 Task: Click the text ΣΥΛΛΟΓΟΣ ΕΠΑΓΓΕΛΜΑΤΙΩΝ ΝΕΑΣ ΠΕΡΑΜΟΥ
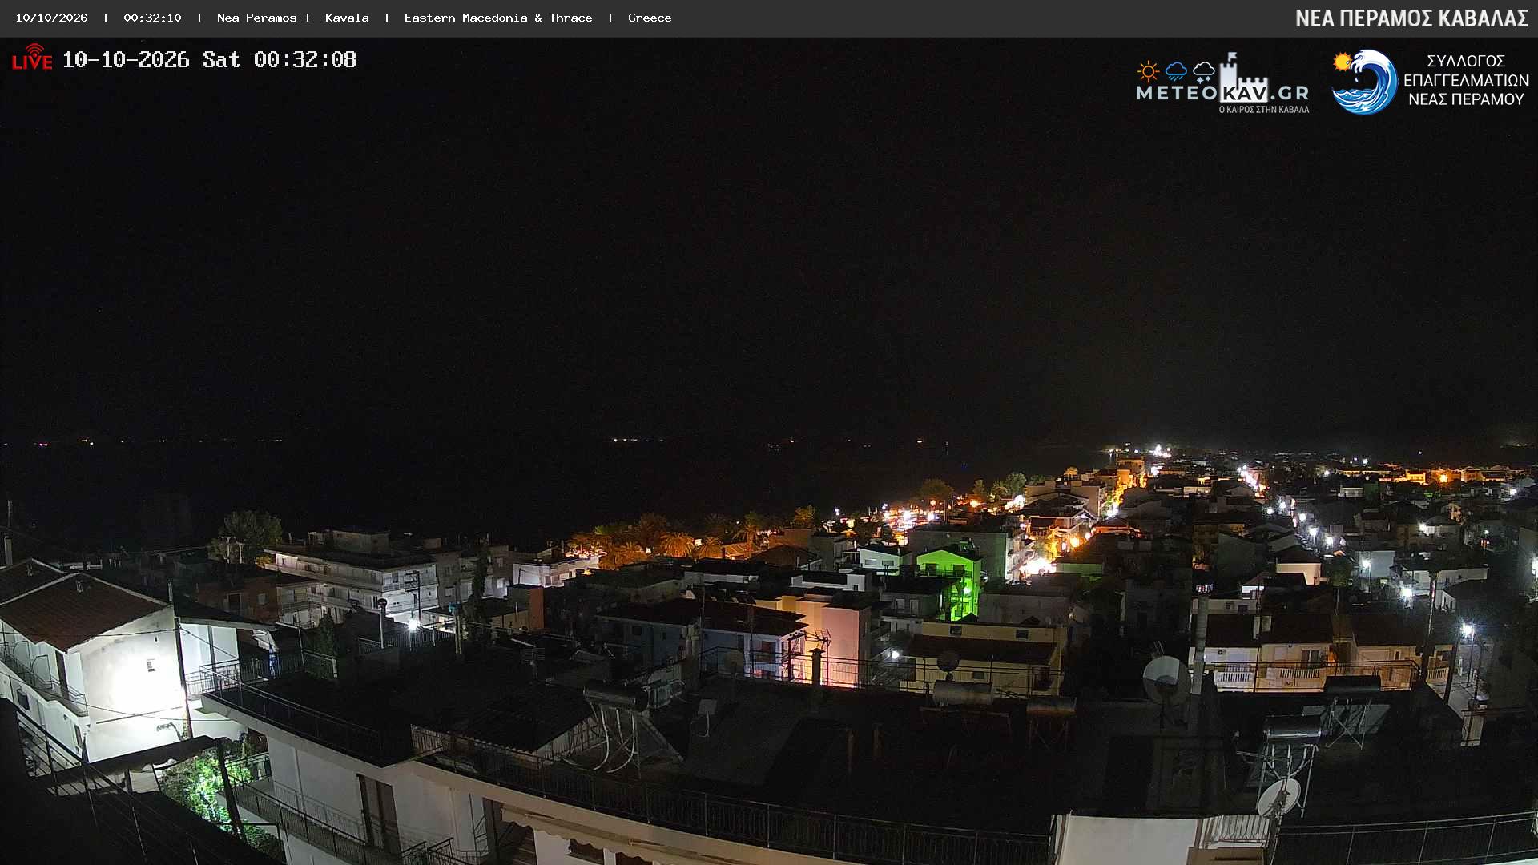click(1466, 80)
